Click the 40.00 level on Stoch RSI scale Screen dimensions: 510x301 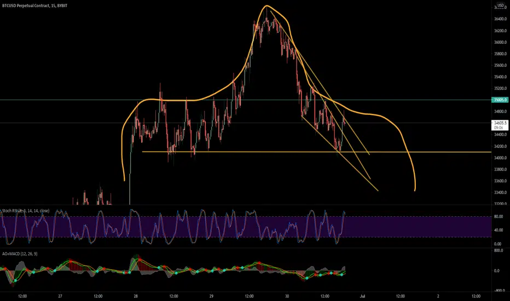click(x=499, y=230)
